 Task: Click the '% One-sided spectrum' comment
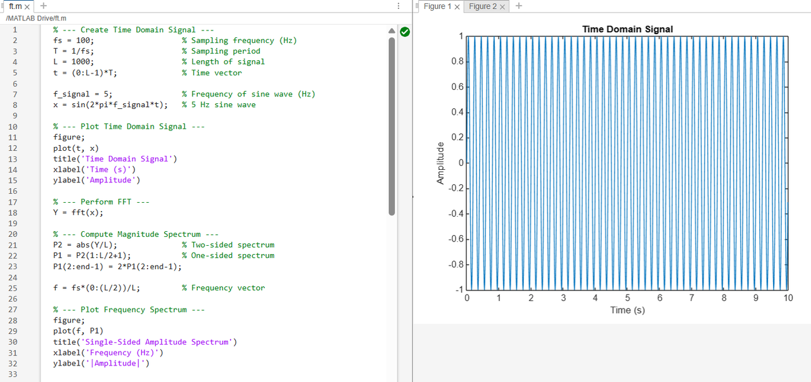click(x=228, y=256)
